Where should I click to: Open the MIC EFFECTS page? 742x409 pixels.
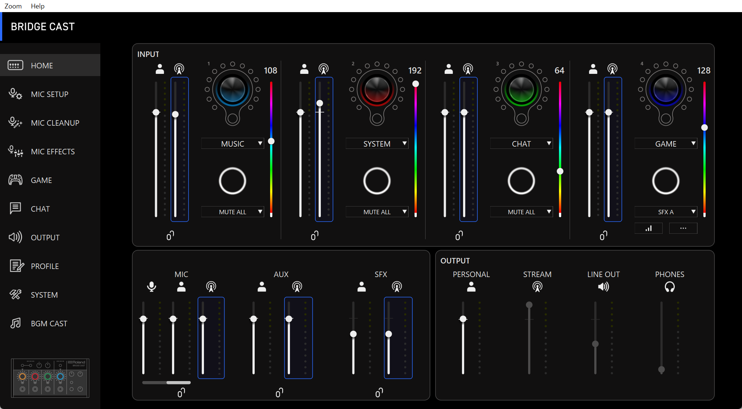[x=50, y=151]
